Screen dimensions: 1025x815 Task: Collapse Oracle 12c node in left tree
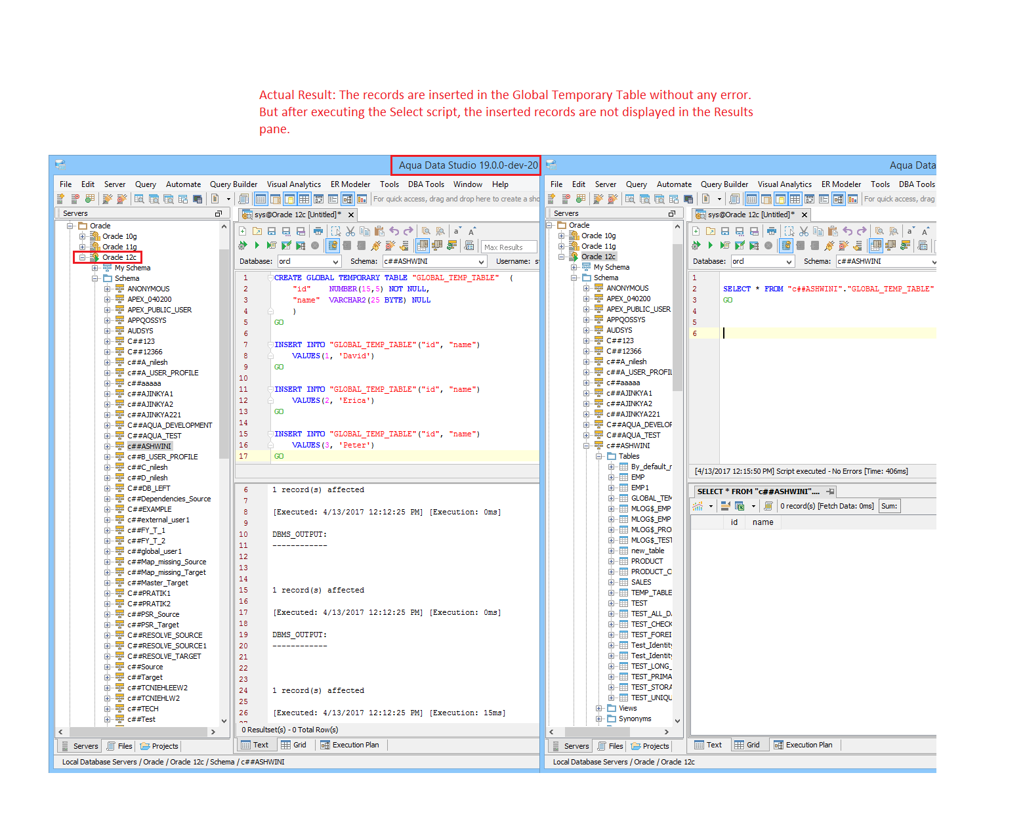[x=82, y=257]
